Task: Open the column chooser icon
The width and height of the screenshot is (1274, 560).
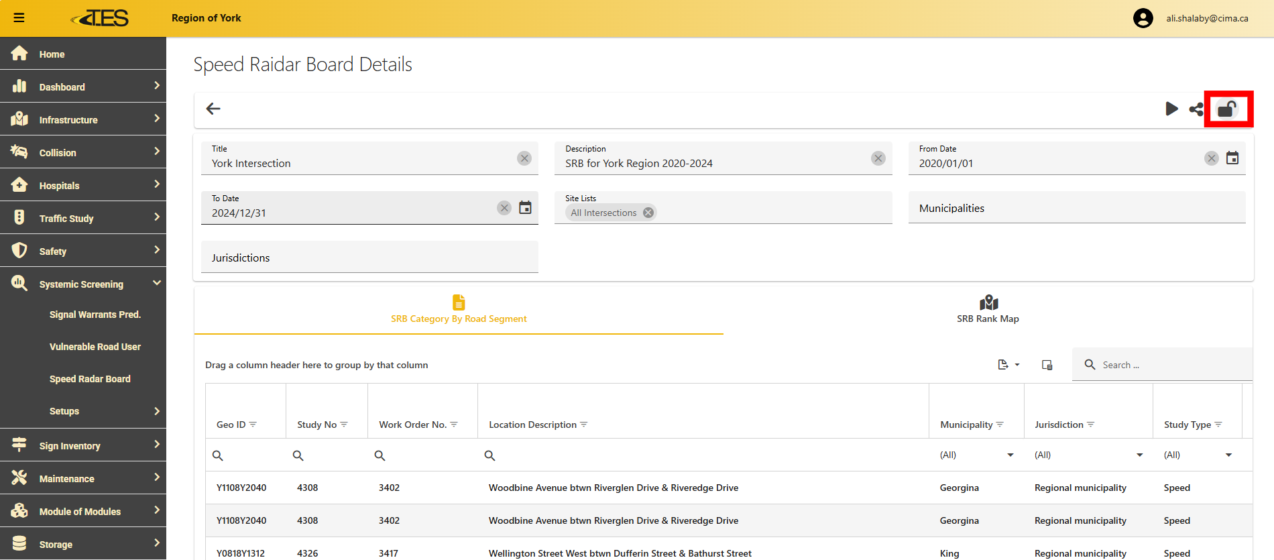Action: (x=1047, y=365)
